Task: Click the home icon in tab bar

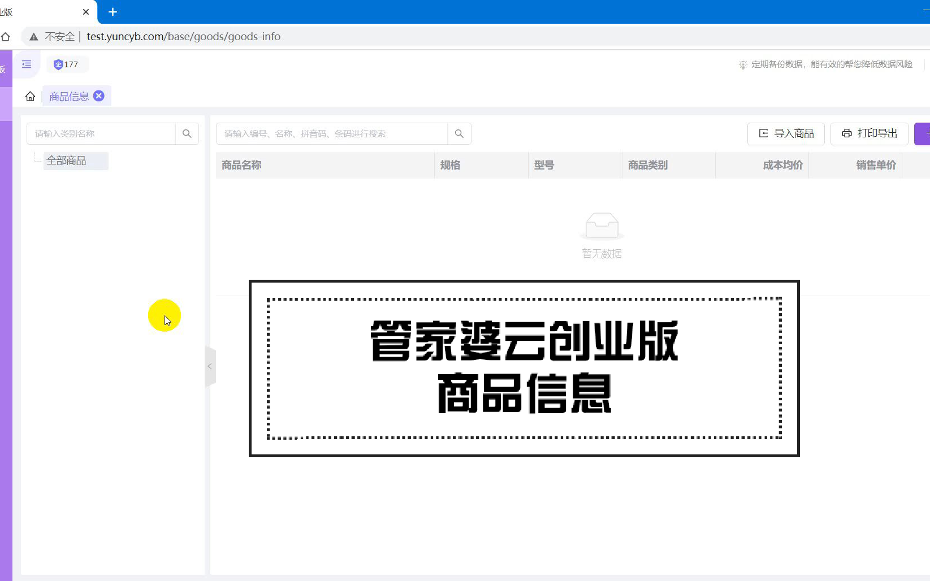Action: [x=30, y=97]
